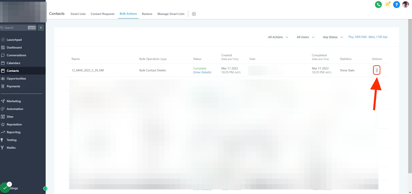The image size is (412, 194).
Task: Open the help question mark icon
Action: click(x=397, y=4)
